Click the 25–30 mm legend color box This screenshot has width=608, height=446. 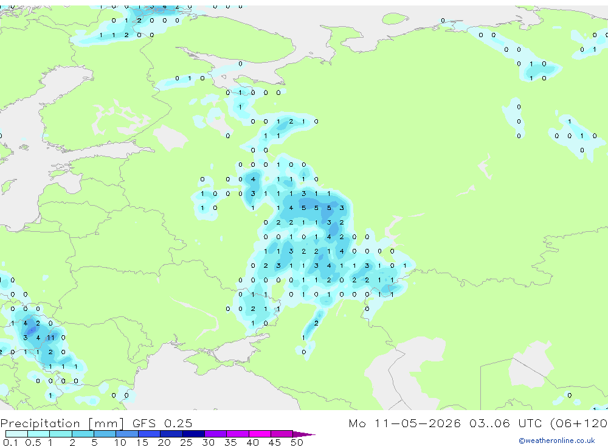click(x=193, y=434)
